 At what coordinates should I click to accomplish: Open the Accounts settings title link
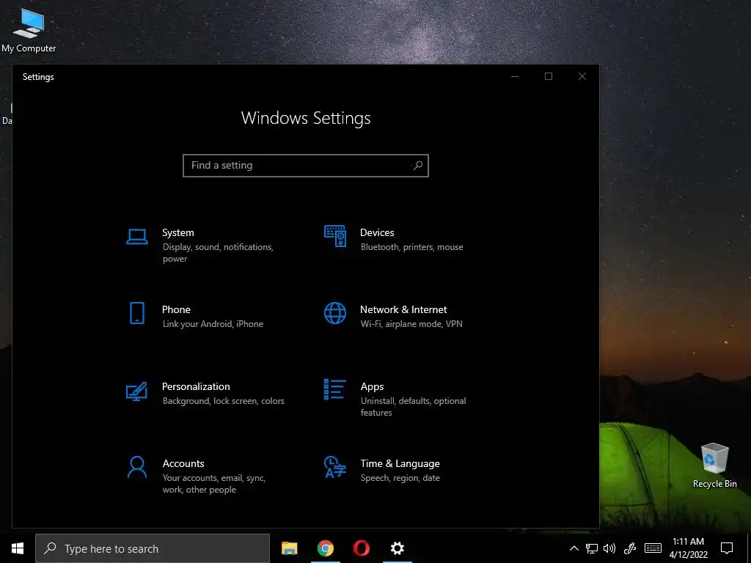(x=183, y=463)
